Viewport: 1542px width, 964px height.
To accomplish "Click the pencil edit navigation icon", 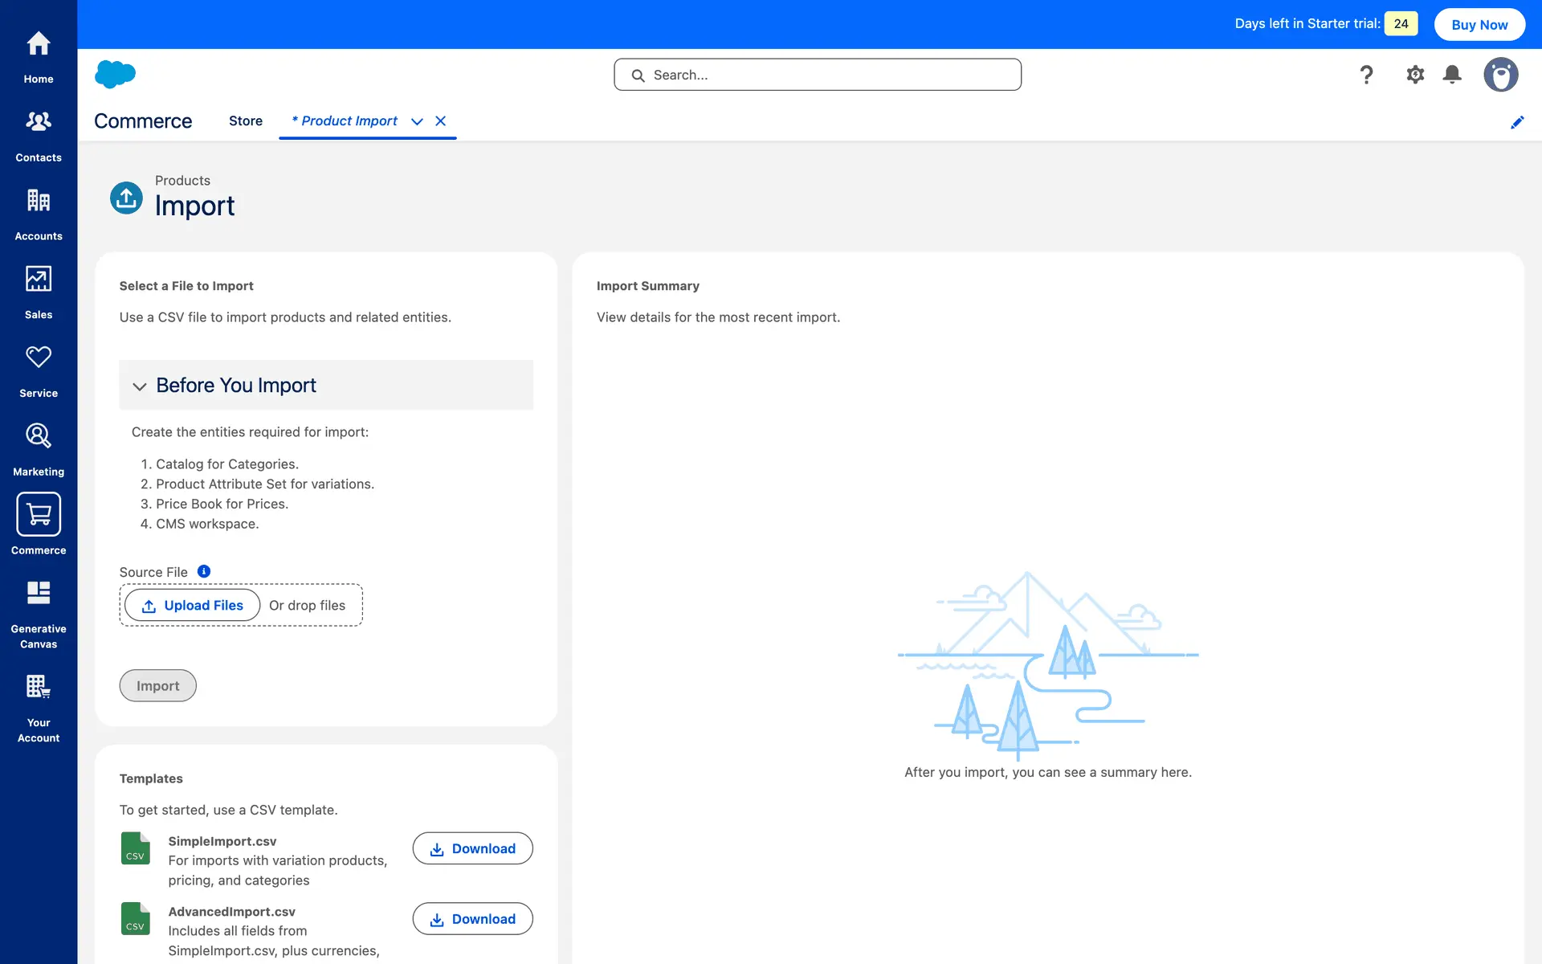I will click(1517, 122).
